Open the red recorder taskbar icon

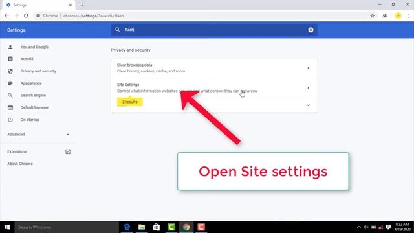click(x=201, y=227)
